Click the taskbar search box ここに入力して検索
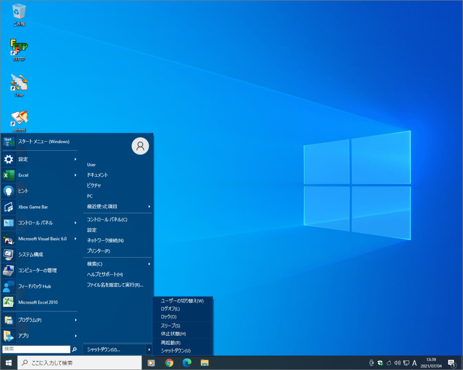Viewport: 463px width, 370px height. [x=80, y=363]
